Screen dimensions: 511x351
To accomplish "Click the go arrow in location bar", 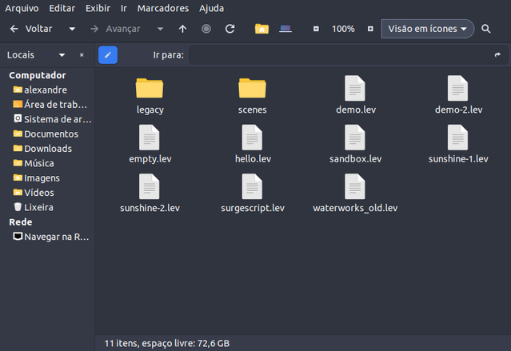I will pyautogui.click(x=497, y=55).
